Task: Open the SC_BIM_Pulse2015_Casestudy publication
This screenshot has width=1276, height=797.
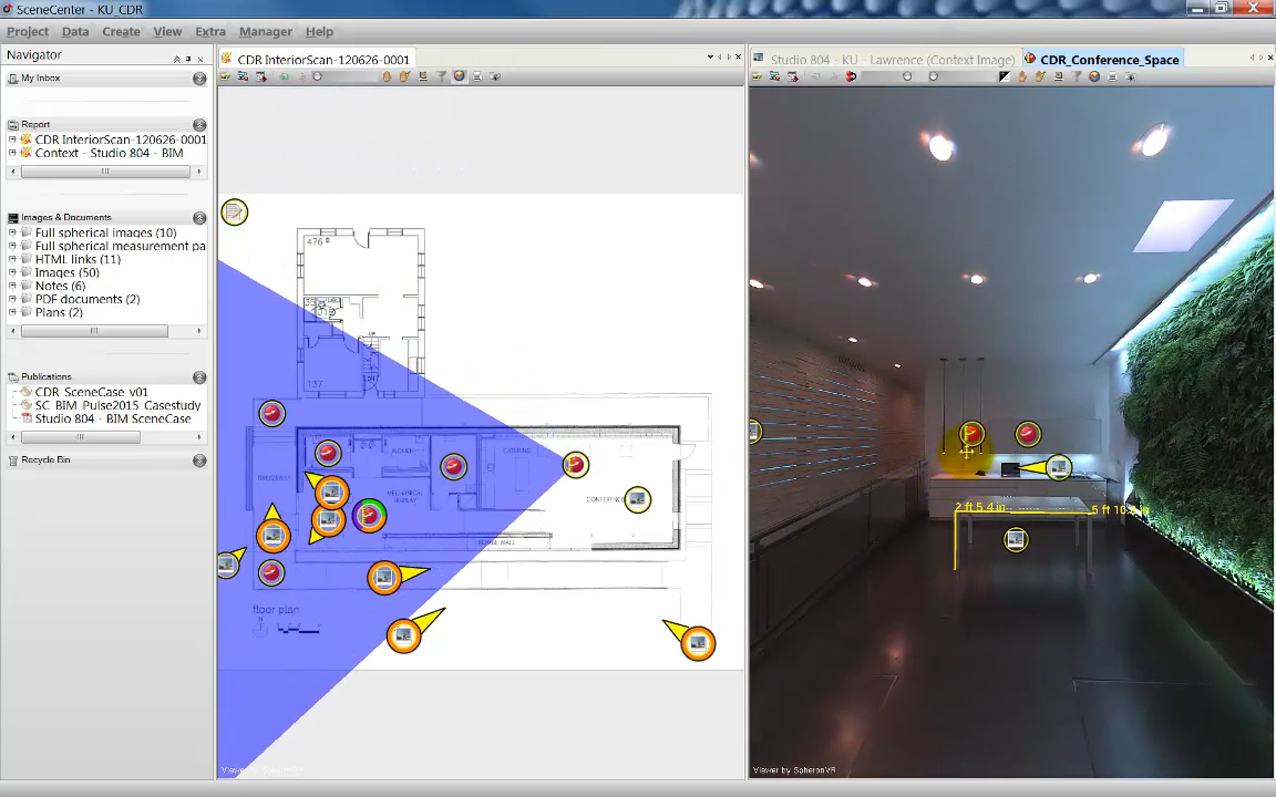Action: tap(118, 405)
